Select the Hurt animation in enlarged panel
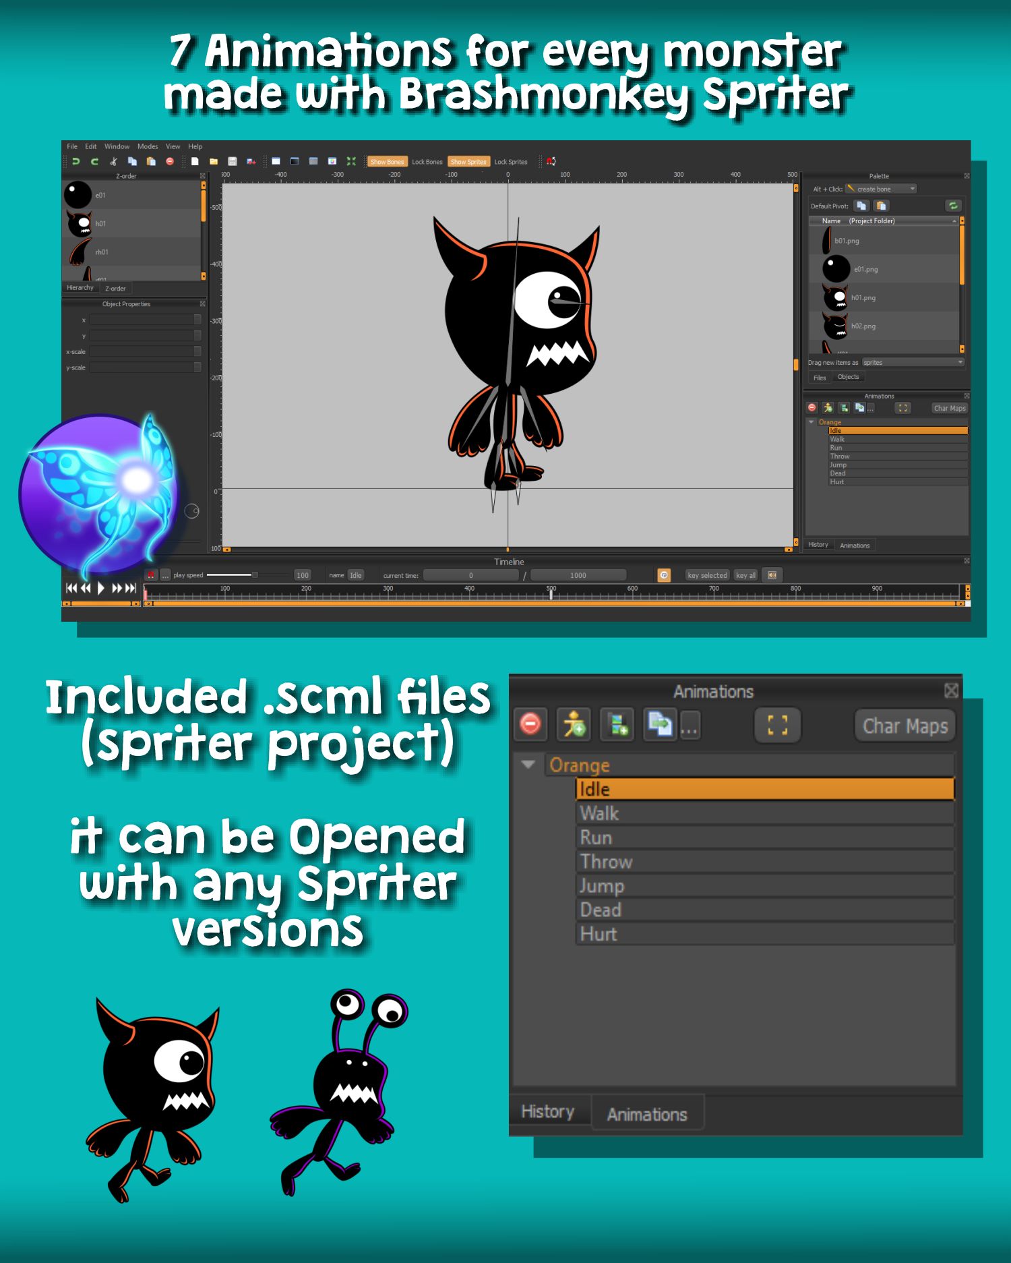Viewport: 1011px width, 1263px height. pos(765,934)
